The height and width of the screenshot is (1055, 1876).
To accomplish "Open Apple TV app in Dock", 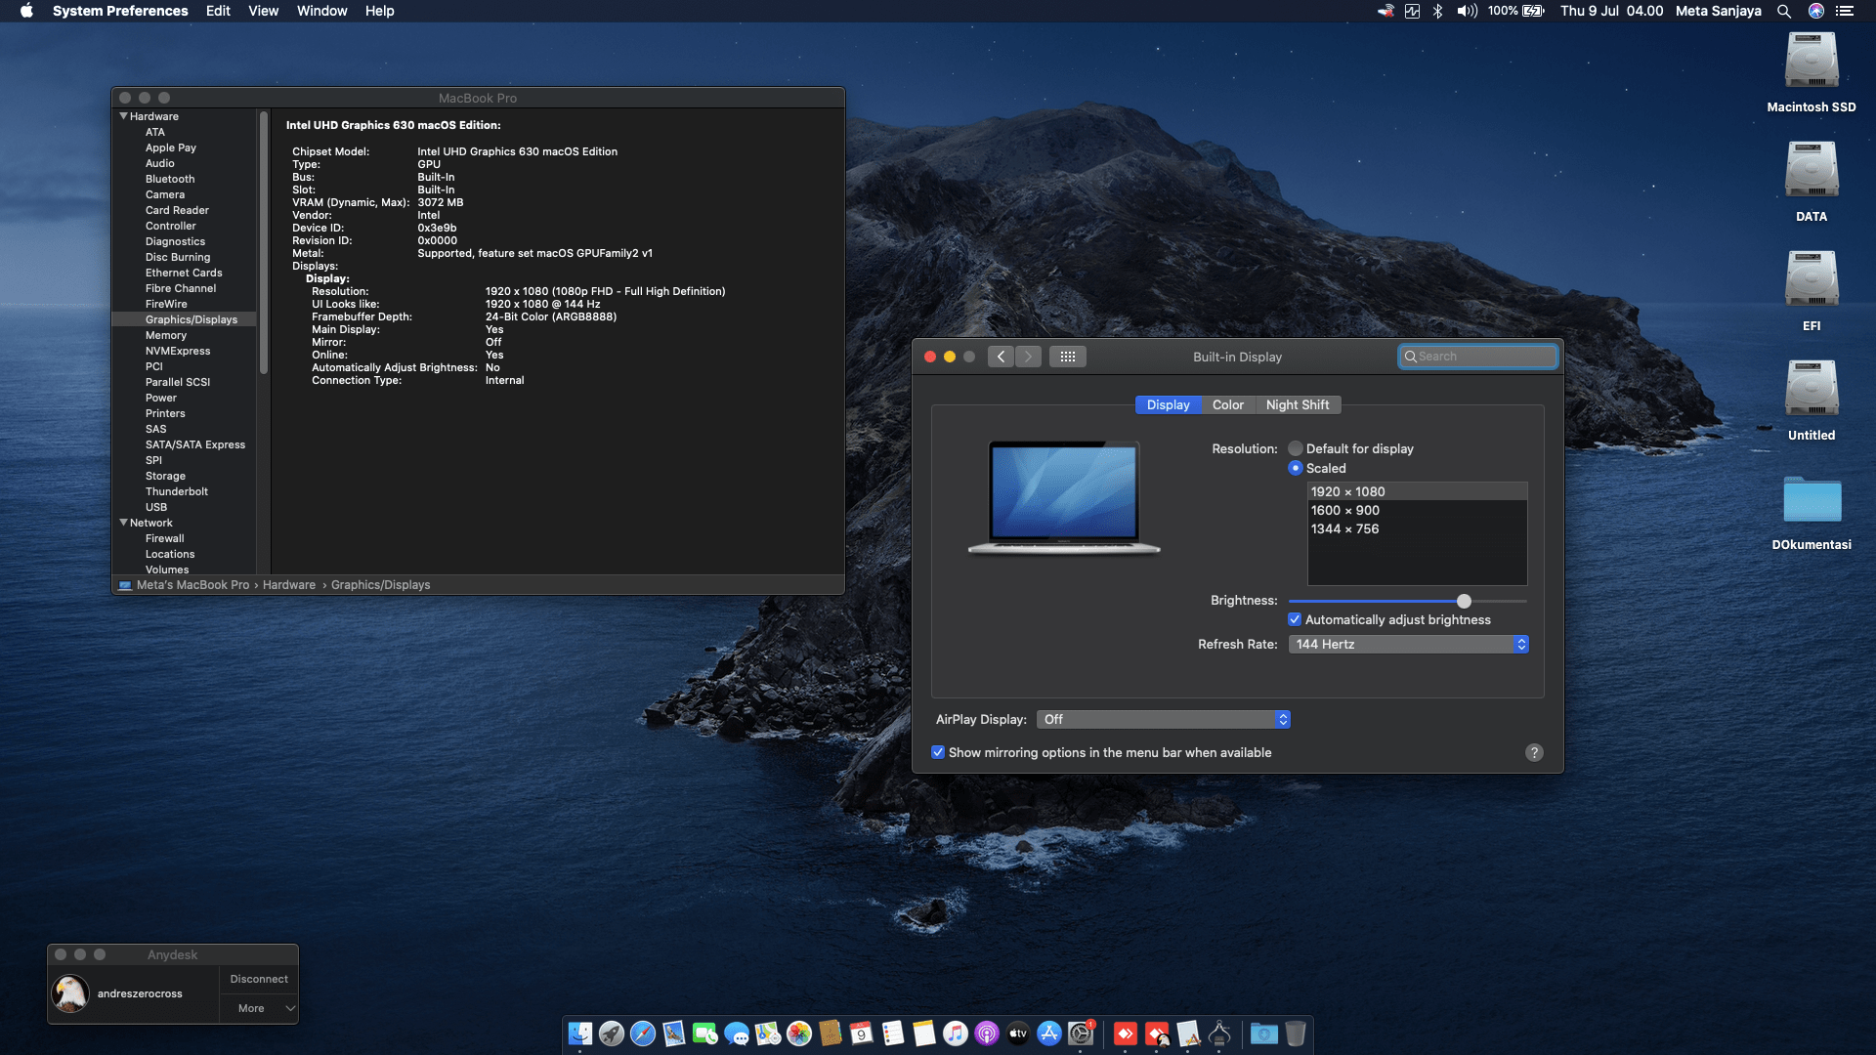I will coord(1018,1034).
